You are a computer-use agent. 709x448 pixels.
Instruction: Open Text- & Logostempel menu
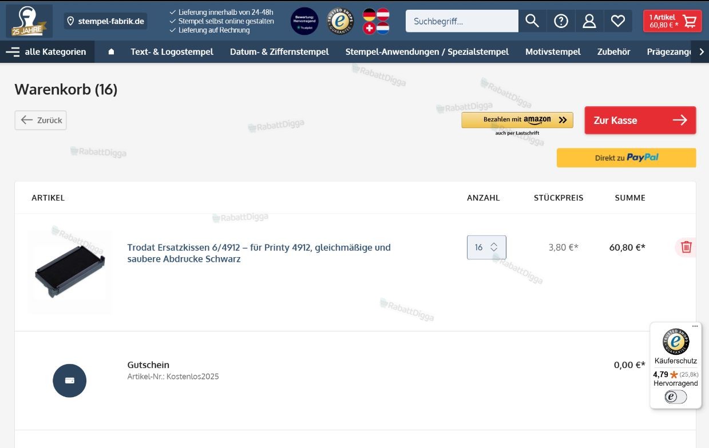click(172, 51)
